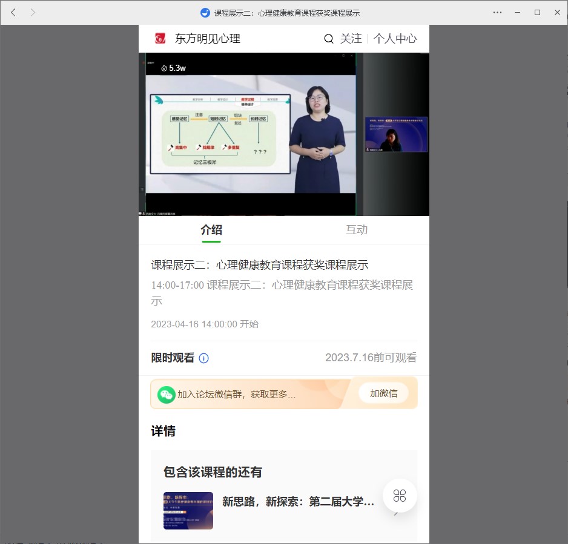Viewport: 568px width, 544px height.
Task: Open the floating four-circle menu button
Action: [400, 496]
